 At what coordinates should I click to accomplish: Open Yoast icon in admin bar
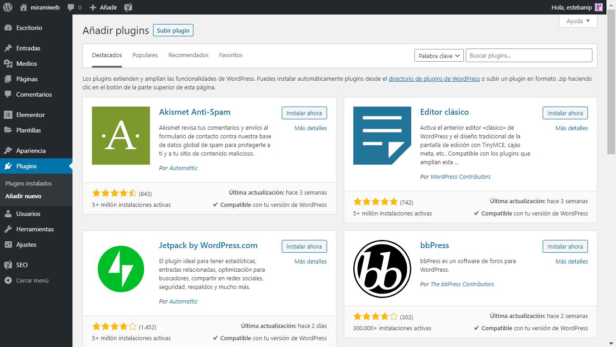[128, 7]
